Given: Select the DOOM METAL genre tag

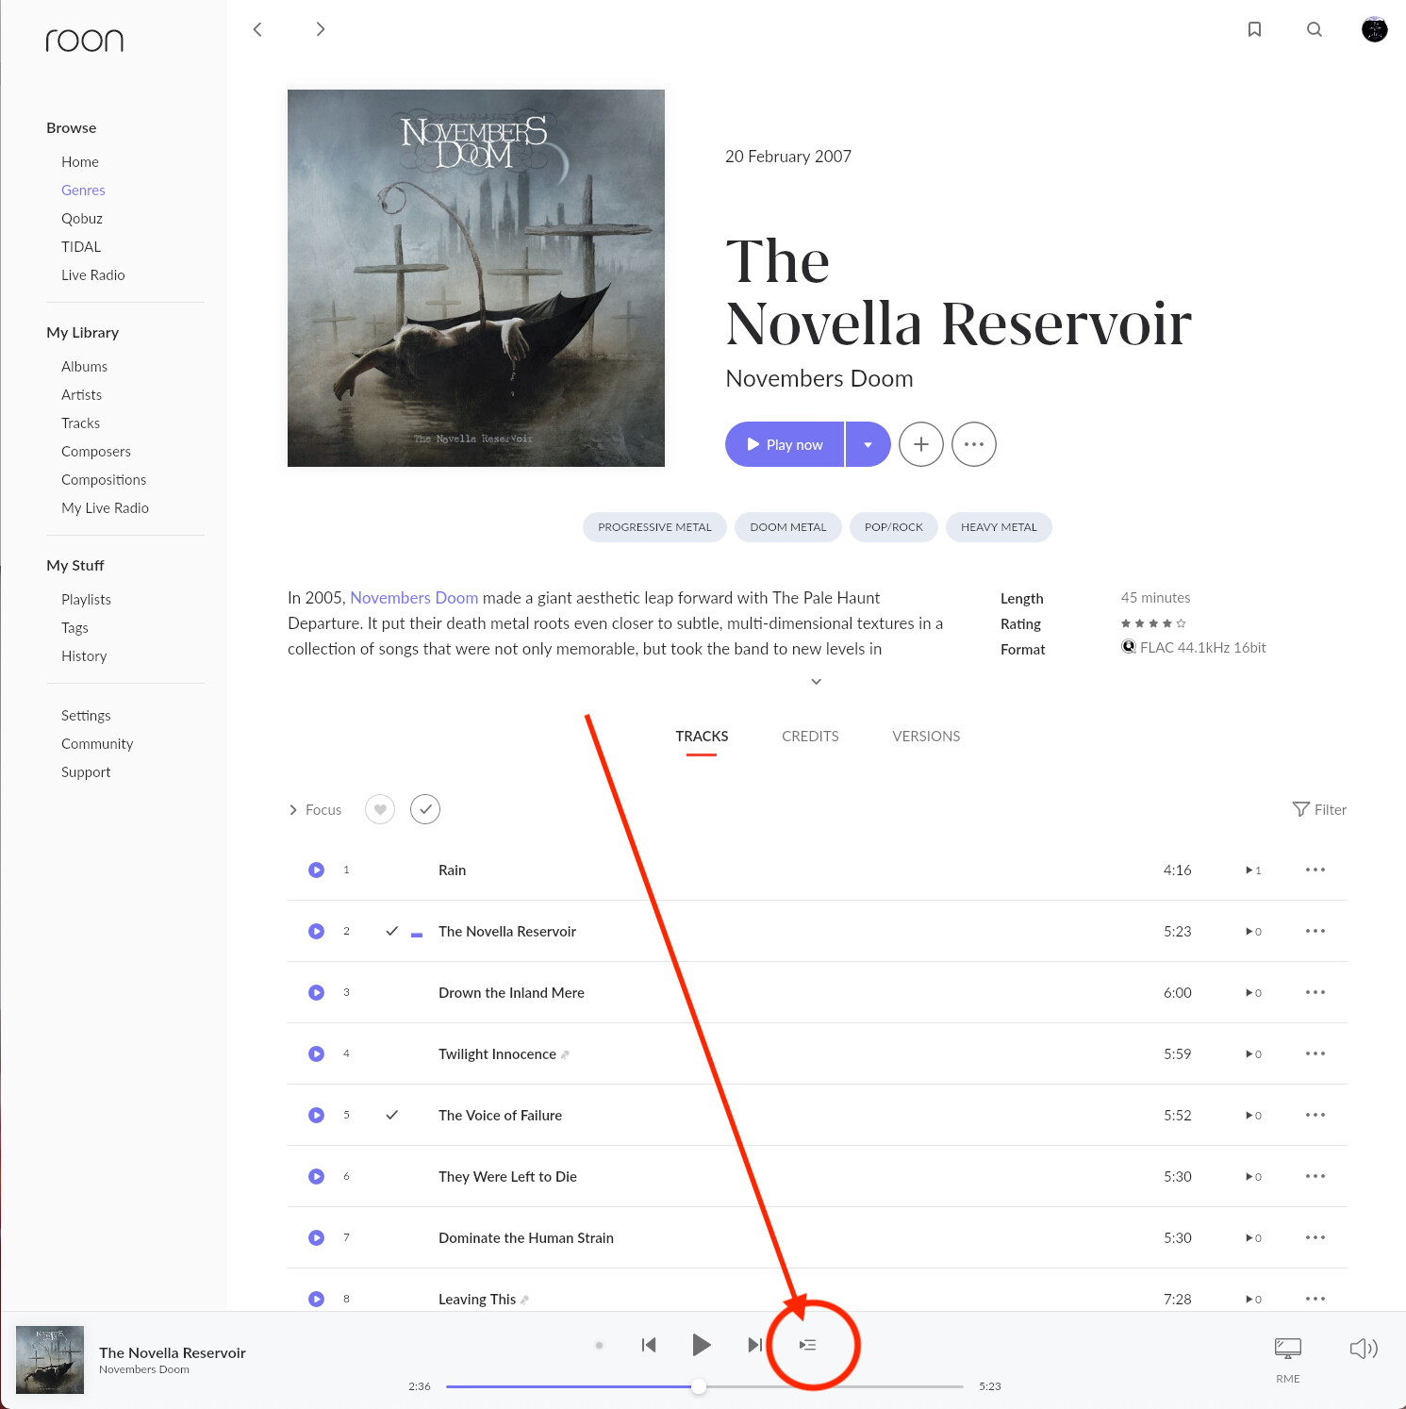Looking at the screenshot, I should point(788,527).
